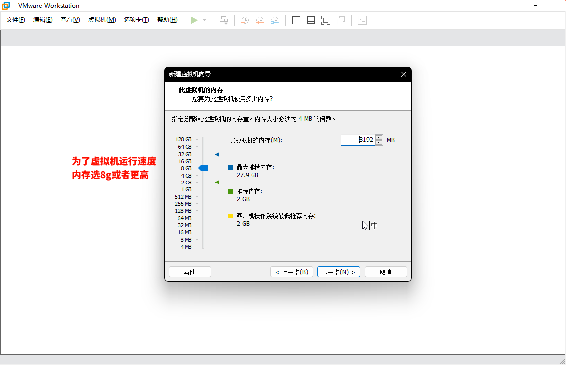Click the green recommended memory marker
This screenshot has height=365, width=566.
tap(217, 182)
